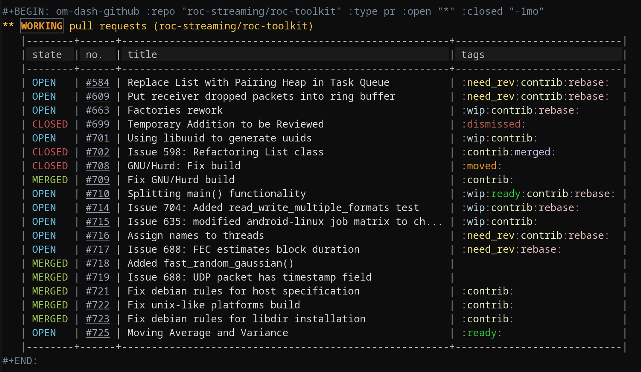Select title 'Using libuuid to generate uuids'

(x=220, y=138)
